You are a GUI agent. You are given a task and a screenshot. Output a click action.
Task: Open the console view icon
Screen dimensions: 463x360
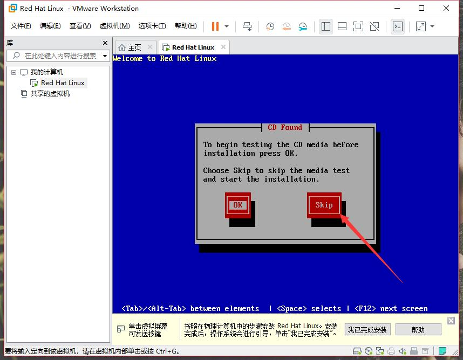398,26
